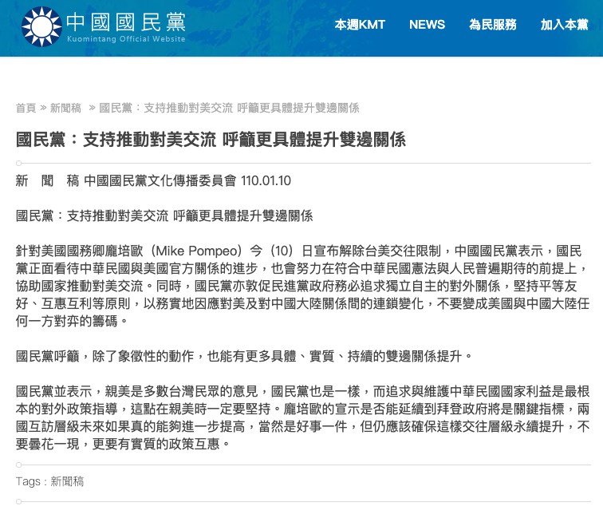Click the date text 110.01.10
The width and height of the screenshot is (603, 518).
266,180
